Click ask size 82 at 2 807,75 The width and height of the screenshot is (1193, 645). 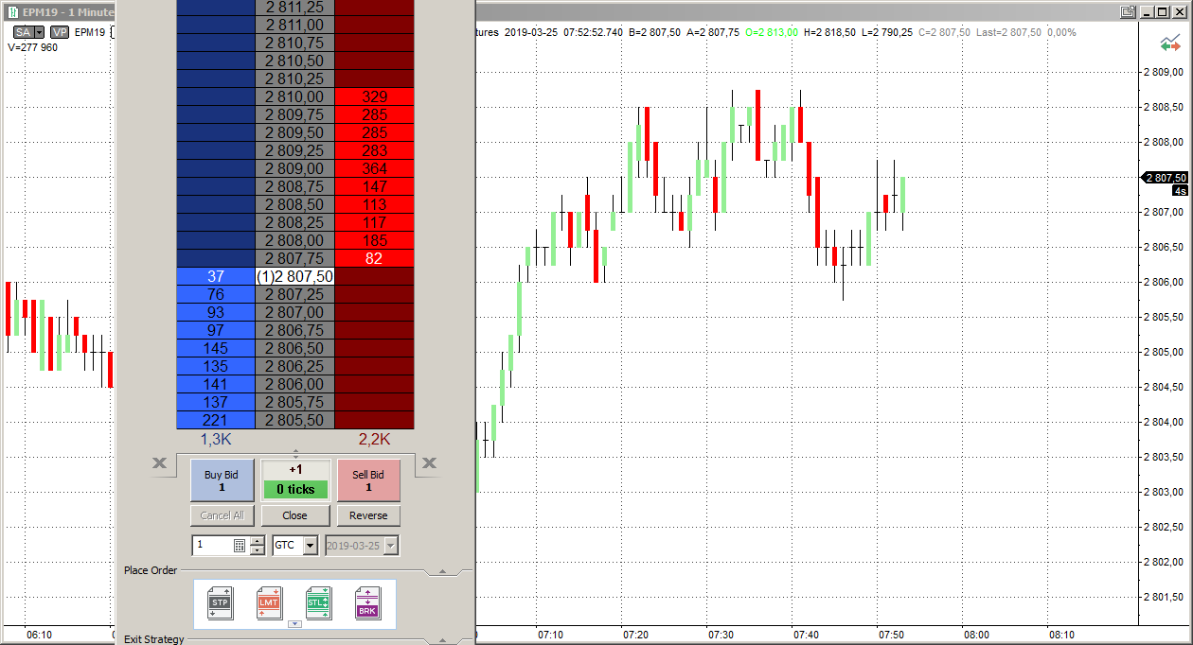[375, 258]
